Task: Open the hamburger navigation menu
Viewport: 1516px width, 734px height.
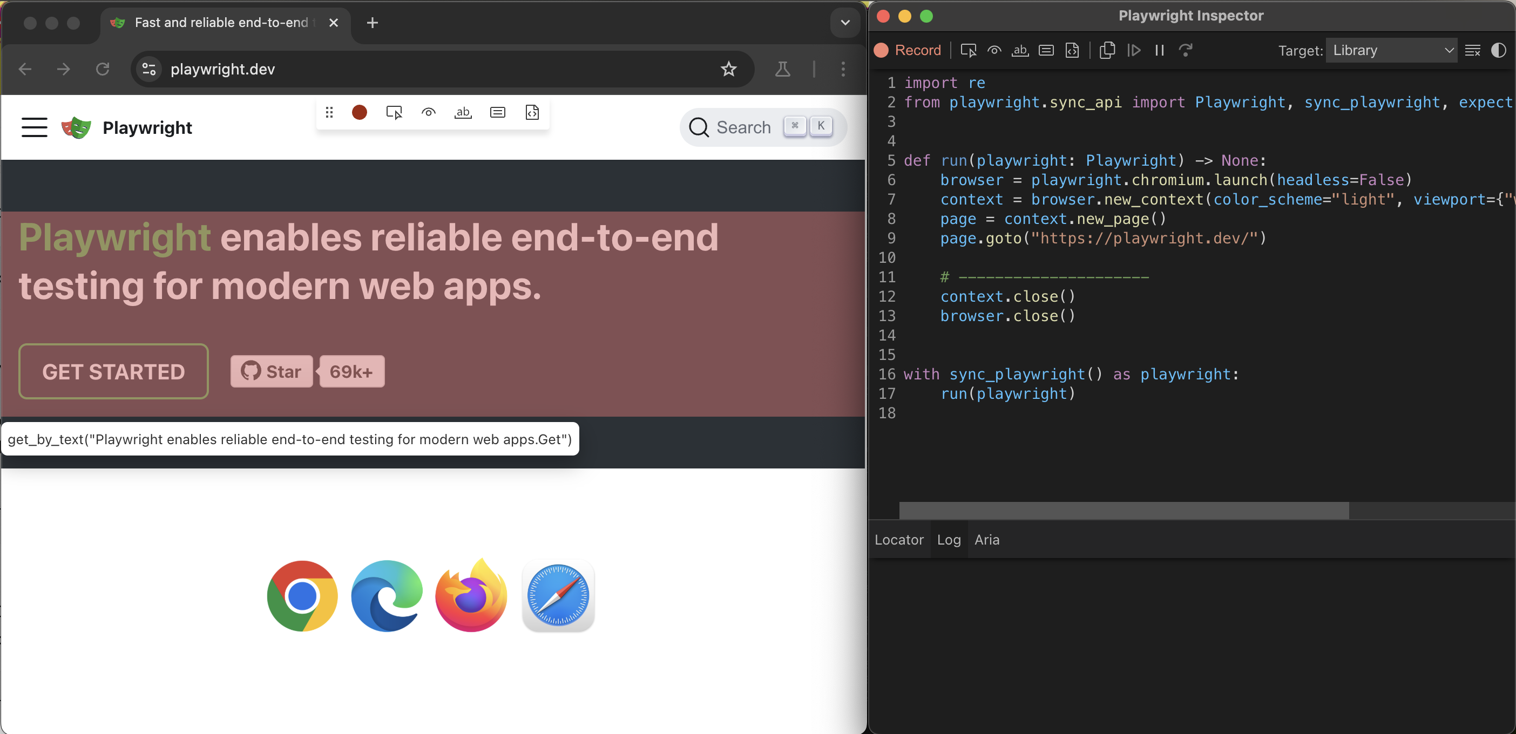Action: pos(34,127)
